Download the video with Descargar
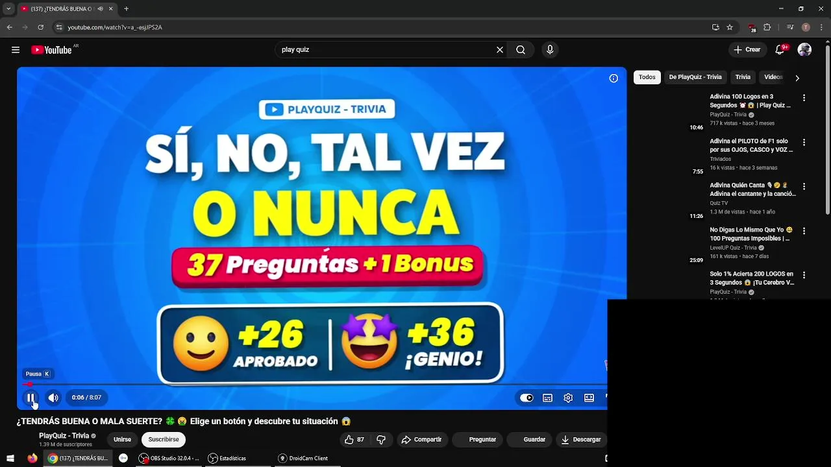 point(581,440)
